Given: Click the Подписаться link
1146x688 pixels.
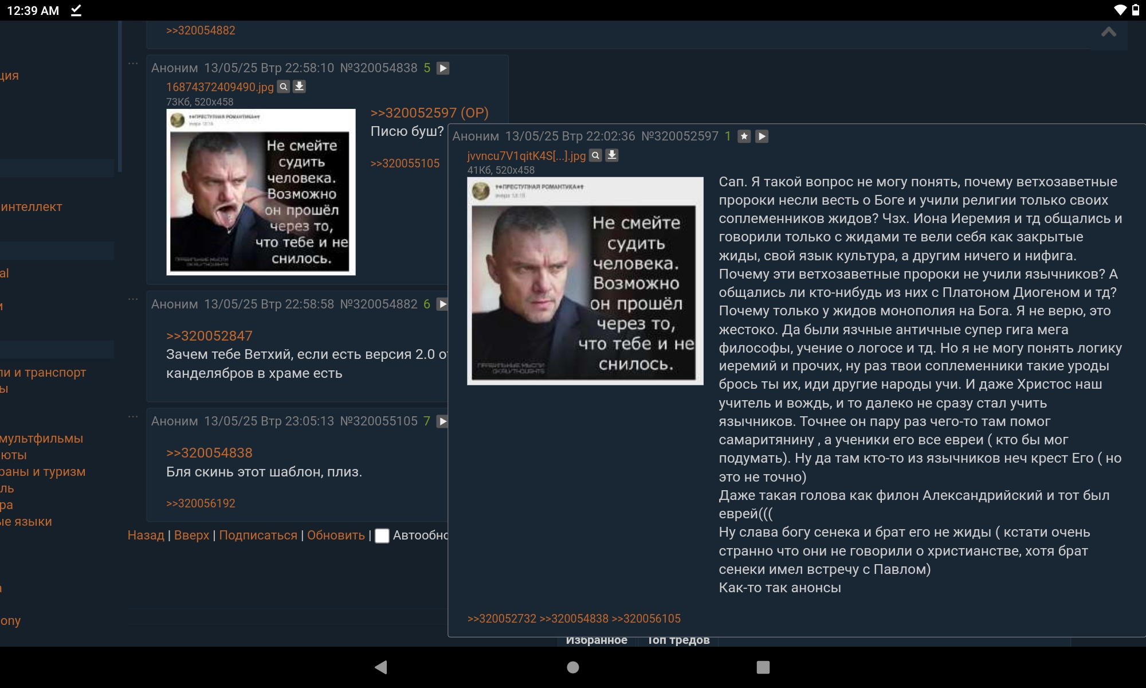Looking at the screenshot, I should [x=258, y=535].
